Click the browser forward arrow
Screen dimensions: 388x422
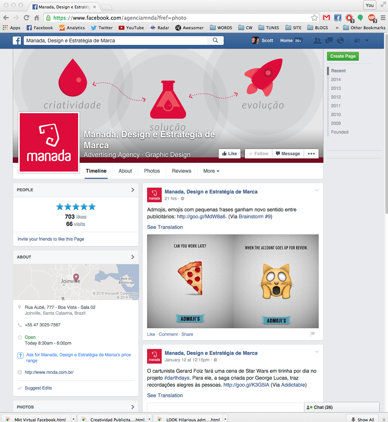click(x=16, y=18)
